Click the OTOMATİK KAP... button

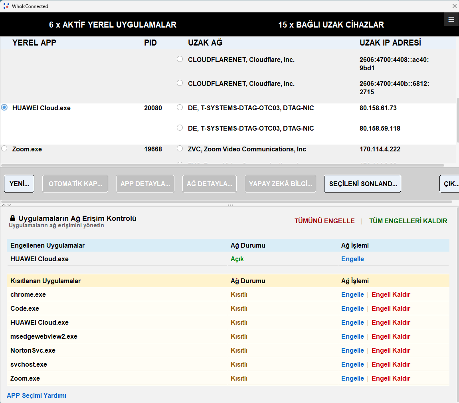coord(75,184)
